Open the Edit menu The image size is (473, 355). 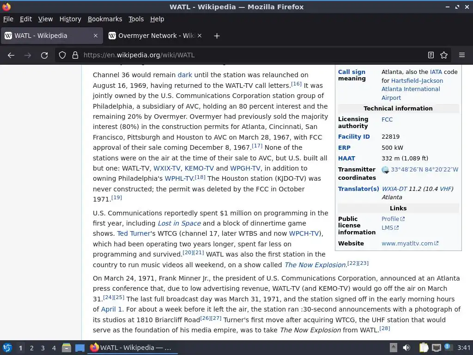[26, 19]
